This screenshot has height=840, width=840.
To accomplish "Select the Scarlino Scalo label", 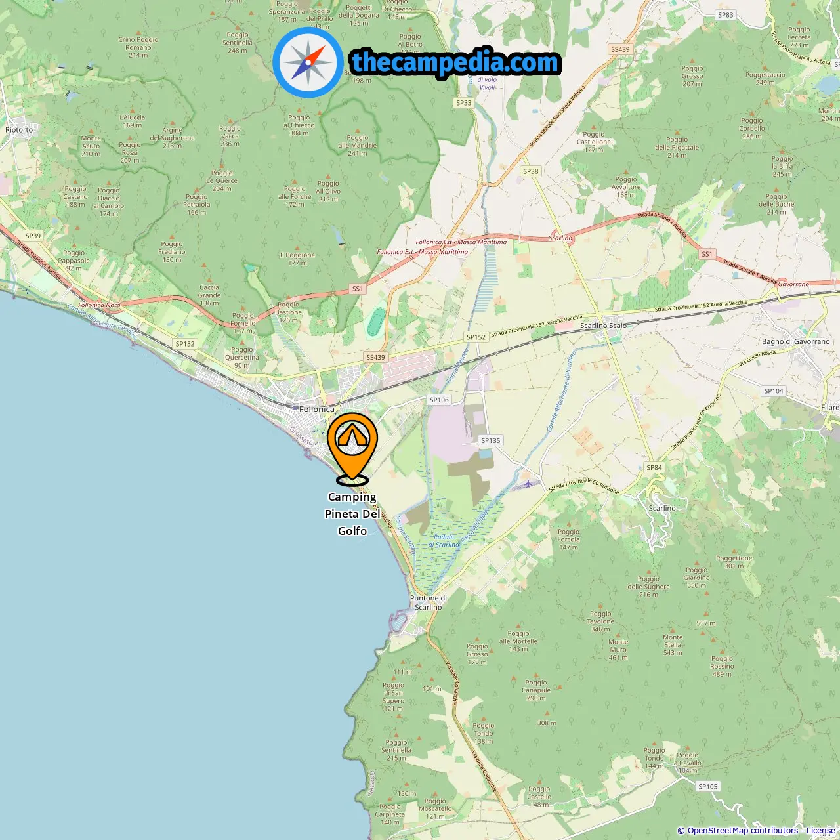I will coord(603,325).
